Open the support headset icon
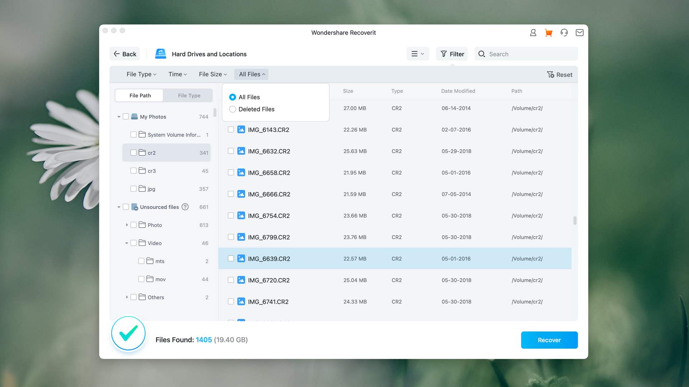The width and height of the screenshot is (689, 387). (564, 33)
